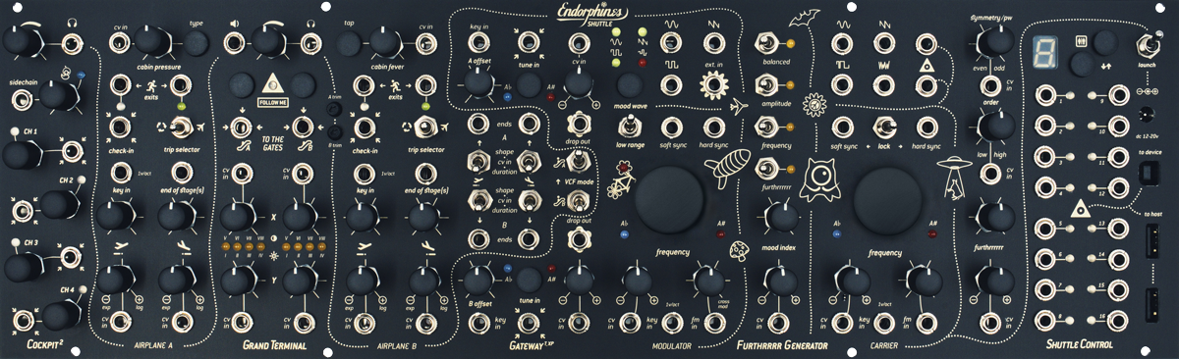Click the Cockpit headphones output jack
This screenshot has width=1179, height=359.
(71, 43)
